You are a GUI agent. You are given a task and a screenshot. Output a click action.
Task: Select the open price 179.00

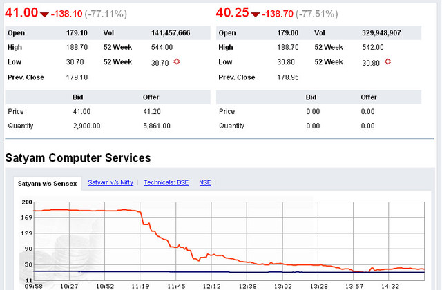point(288,33)
